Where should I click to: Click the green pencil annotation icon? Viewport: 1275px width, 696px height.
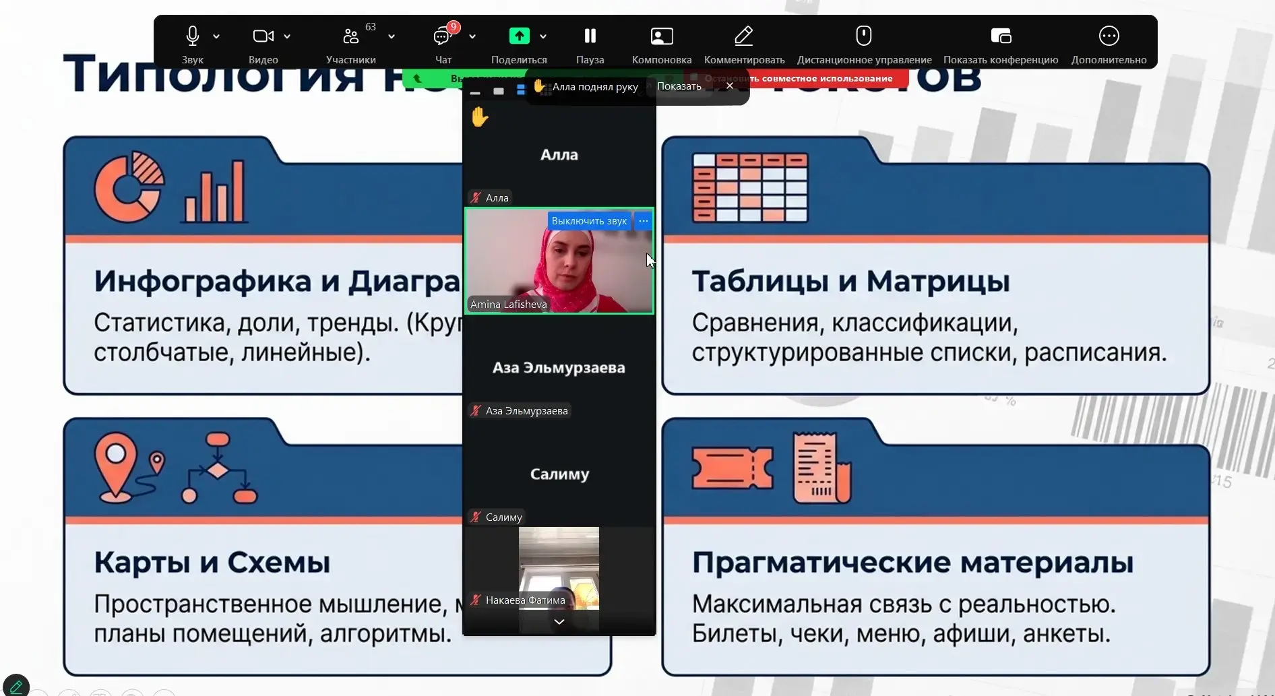tap(16, 686)
